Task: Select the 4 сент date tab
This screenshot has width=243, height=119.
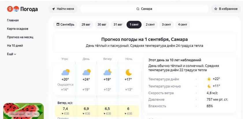Action: click(x=182, y=24)
